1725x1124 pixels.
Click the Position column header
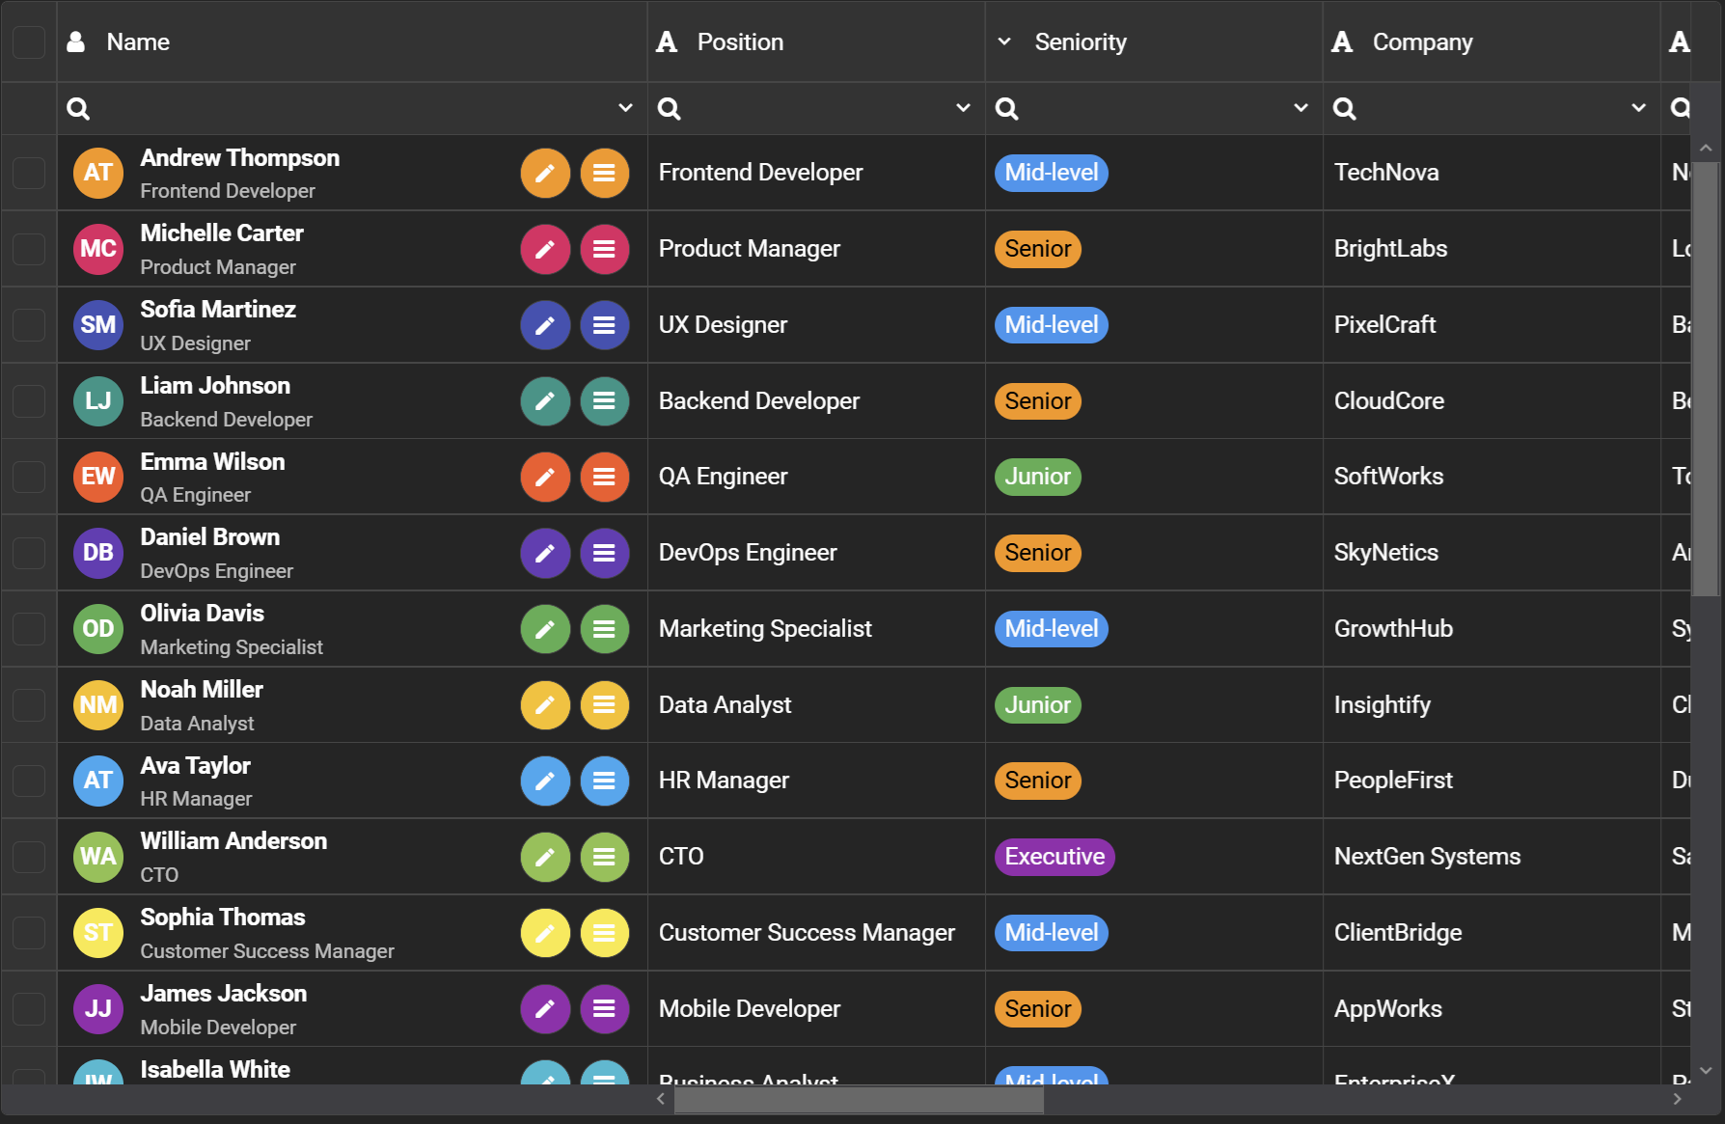click(x=740, y=42)
